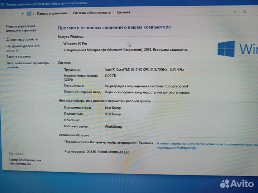Expand chevron after Система и безопасность breadcrumb
The width and height of the screenshot is (258, 193).
[114, 13]
